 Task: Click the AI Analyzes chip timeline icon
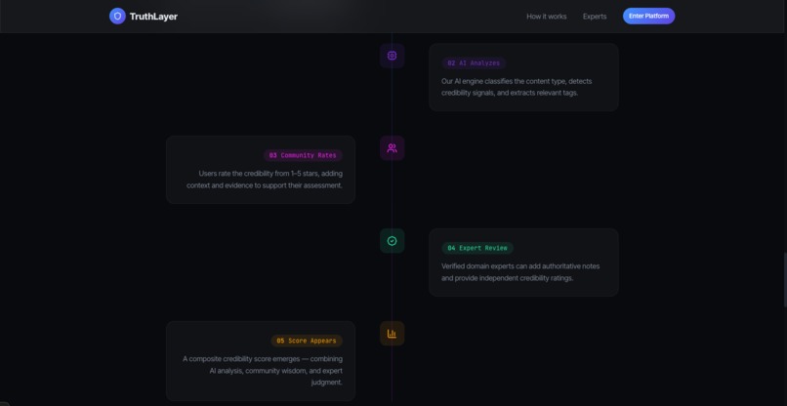pos(392,56)
